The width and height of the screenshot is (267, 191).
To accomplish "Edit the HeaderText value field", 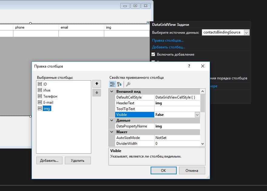I will (x=177, y=103).
